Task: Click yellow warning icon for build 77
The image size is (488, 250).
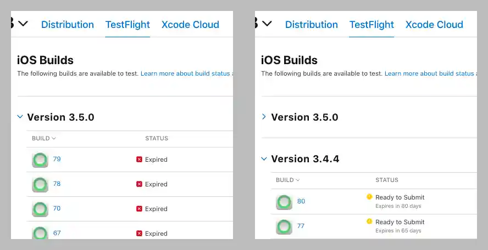Action: (x=369, y=221)
